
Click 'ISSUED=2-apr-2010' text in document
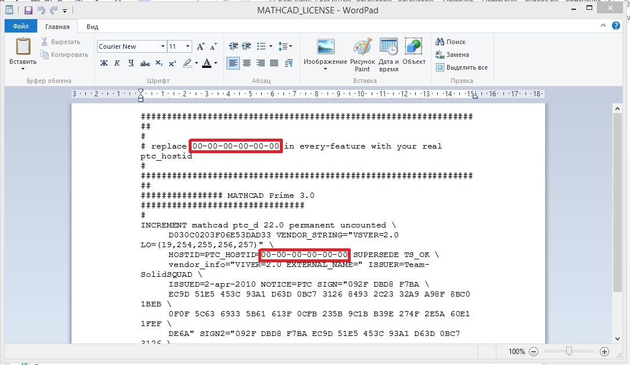click(x=212, y=285)
